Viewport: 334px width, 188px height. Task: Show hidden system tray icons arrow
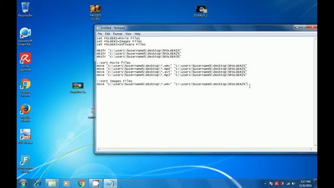[265, 183]
